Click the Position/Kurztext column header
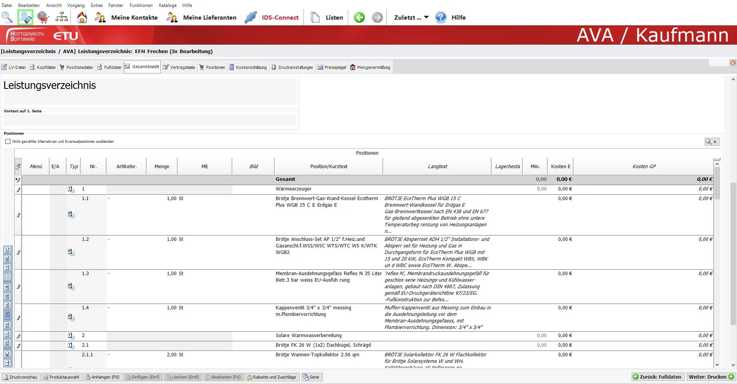Viewport: 737px width, 384px height. click(328, 167)
